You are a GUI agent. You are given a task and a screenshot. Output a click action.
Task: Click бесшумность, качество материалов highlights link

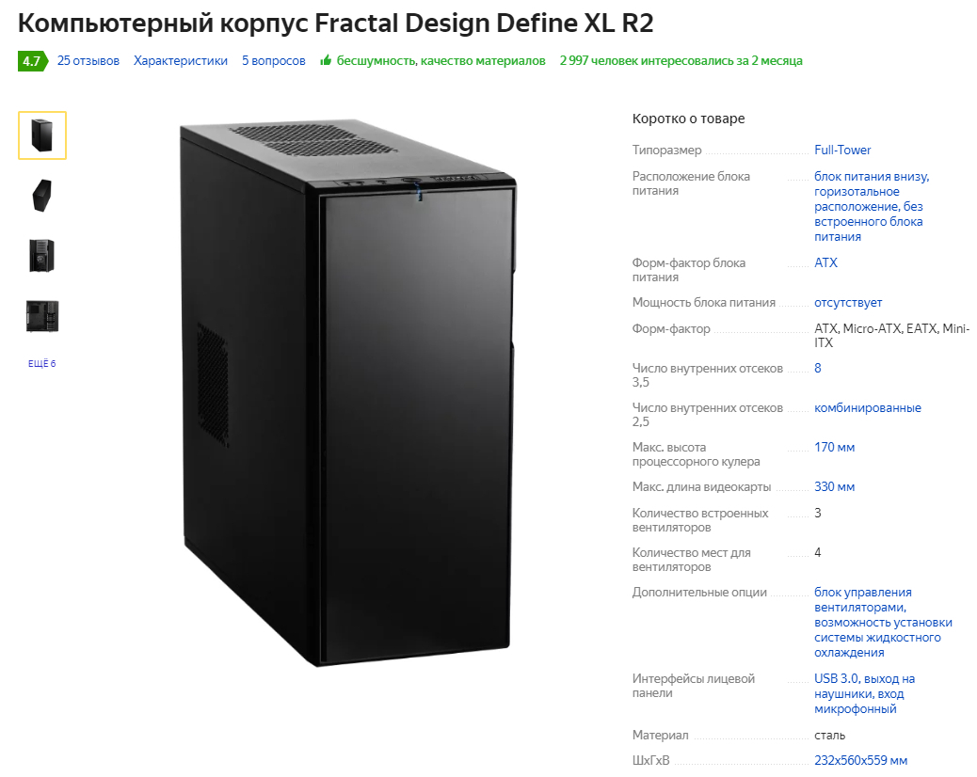pyautogui.click(x=441, y=61)
